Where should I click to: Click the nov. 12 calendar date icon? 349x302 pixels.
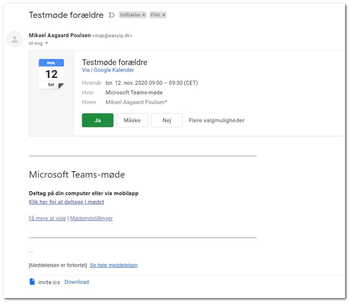[51, 74]
